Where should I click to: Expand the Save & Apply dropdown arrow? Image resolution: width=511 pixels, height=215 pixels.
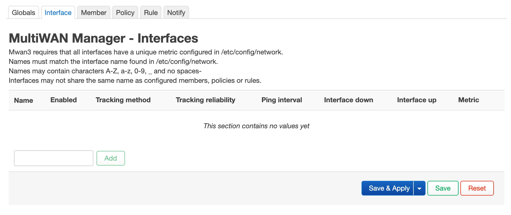pos(420,188)
